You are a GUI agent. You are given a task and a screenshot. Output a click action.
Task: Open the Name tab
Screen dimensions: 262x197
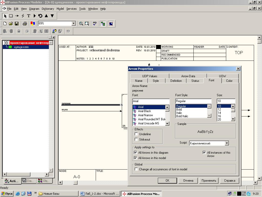[139, 81]
